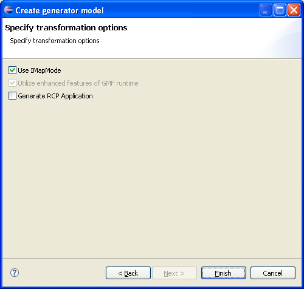Click the Create generator model title bar text
Viewport: 304px width, 289px height.
60,10
